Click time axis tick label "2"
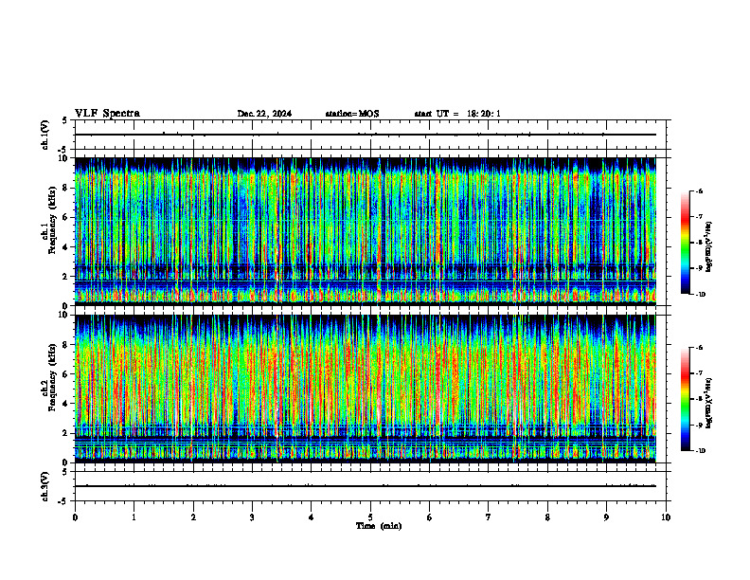The width and height of the screenshot is (750, 580). (193, 517)
